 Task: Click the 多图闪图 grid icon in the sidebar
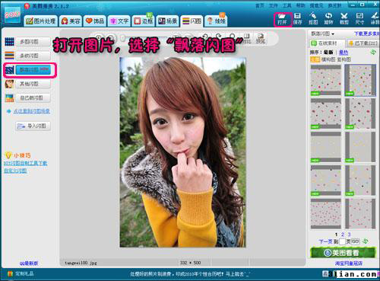tap(9, 42)
